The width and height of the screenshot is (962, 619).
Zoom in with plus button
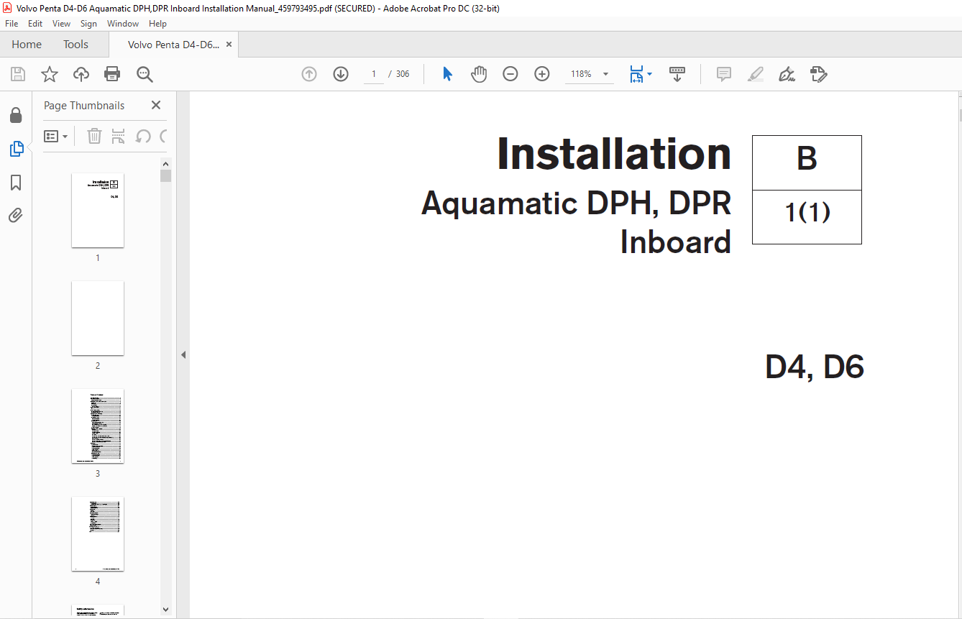click(x=542, y=74)
